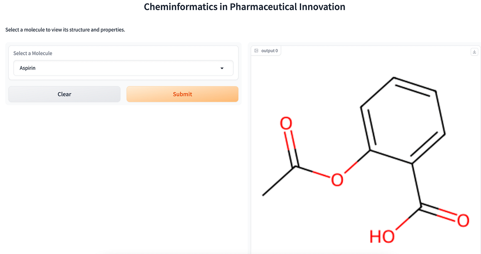Click the ester oxygen in the aspirin diagram
Image resolution: width=481 pixels, height=254 pixels.
click(337, 179)
